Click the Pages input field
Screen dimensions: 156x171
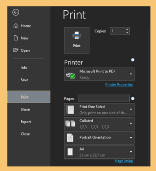[104, 98]
